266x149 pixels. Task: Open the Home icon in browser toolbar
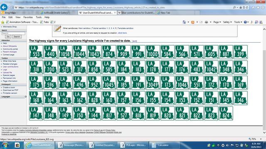253,7
